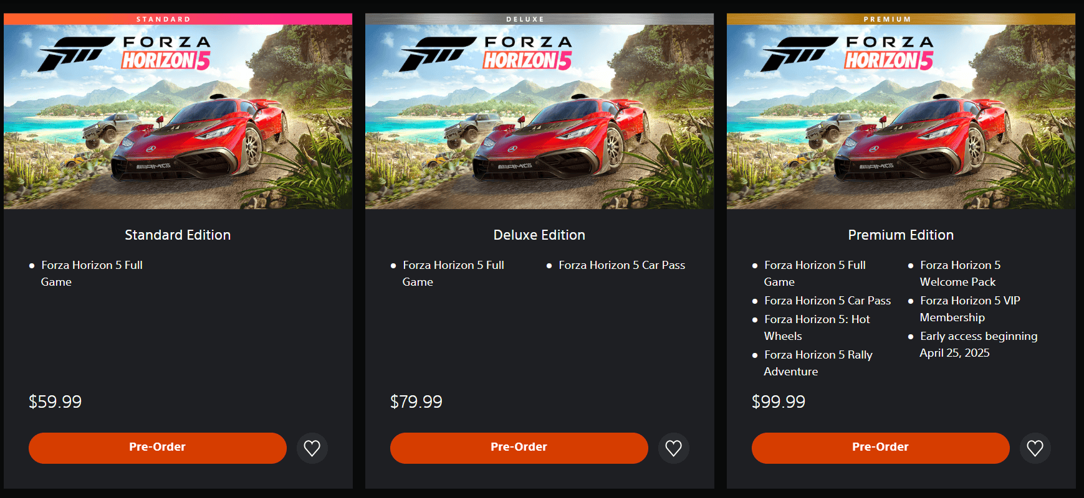Image resolution: width=1084 pixels, height=498 pixels.
Task: Select the $99.99 price
Action: tap(779, 402)
